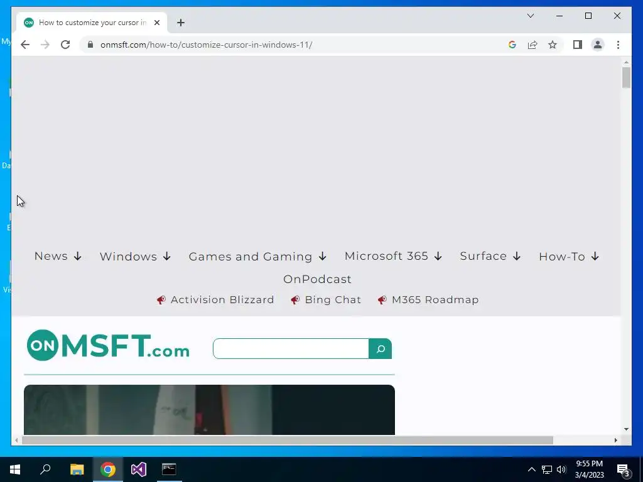Open the Activision Blizzard link
The image size is (643, 482).
[x=215, y=299]
